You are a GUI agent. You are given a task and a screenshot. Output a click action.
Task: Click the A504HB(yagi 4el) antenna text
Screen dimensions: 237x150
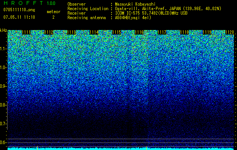pos(133,18)
